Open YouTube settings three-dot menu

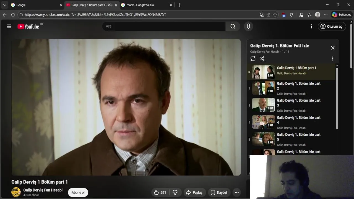pyautogui.click(x=311, y=26)
